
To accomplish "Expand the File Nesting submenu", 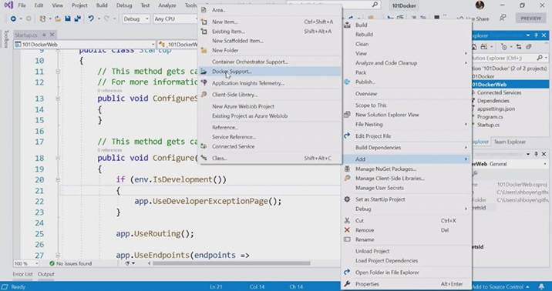I will coord(406,125).
